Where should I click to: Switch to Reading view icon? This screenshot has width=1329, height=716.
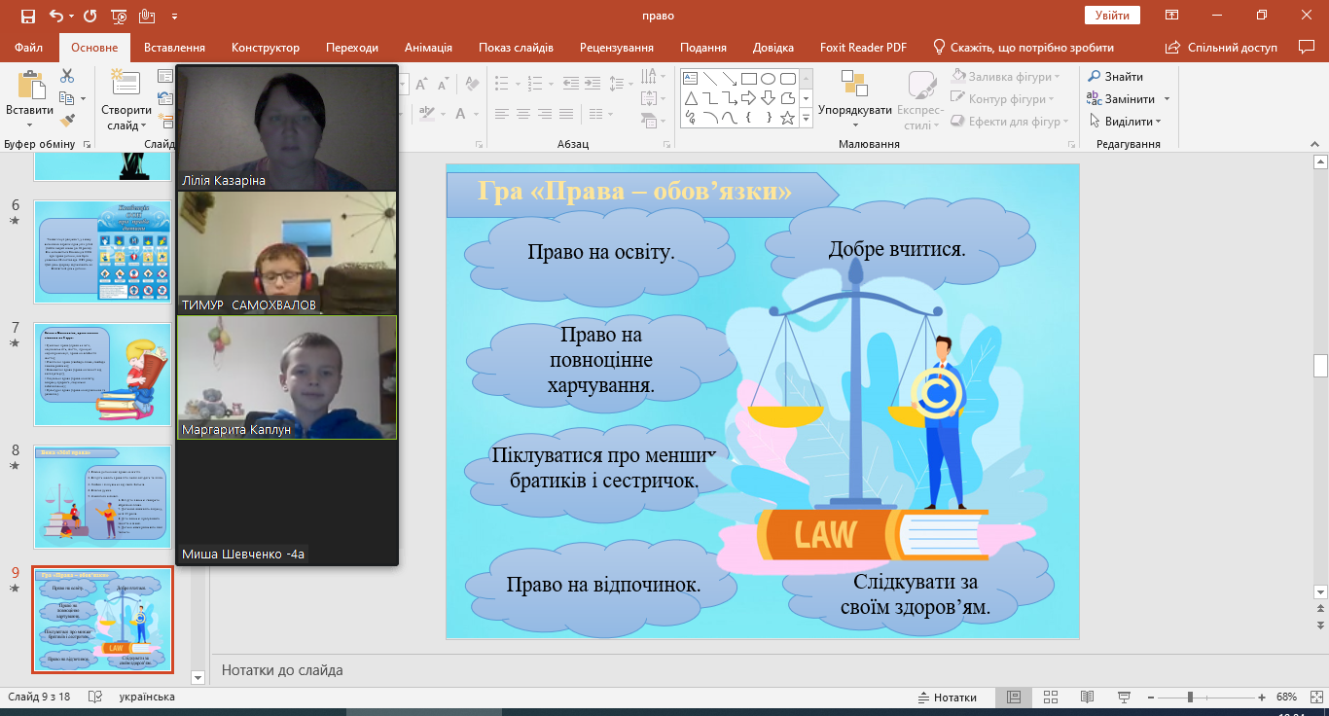coord(1087,698)
